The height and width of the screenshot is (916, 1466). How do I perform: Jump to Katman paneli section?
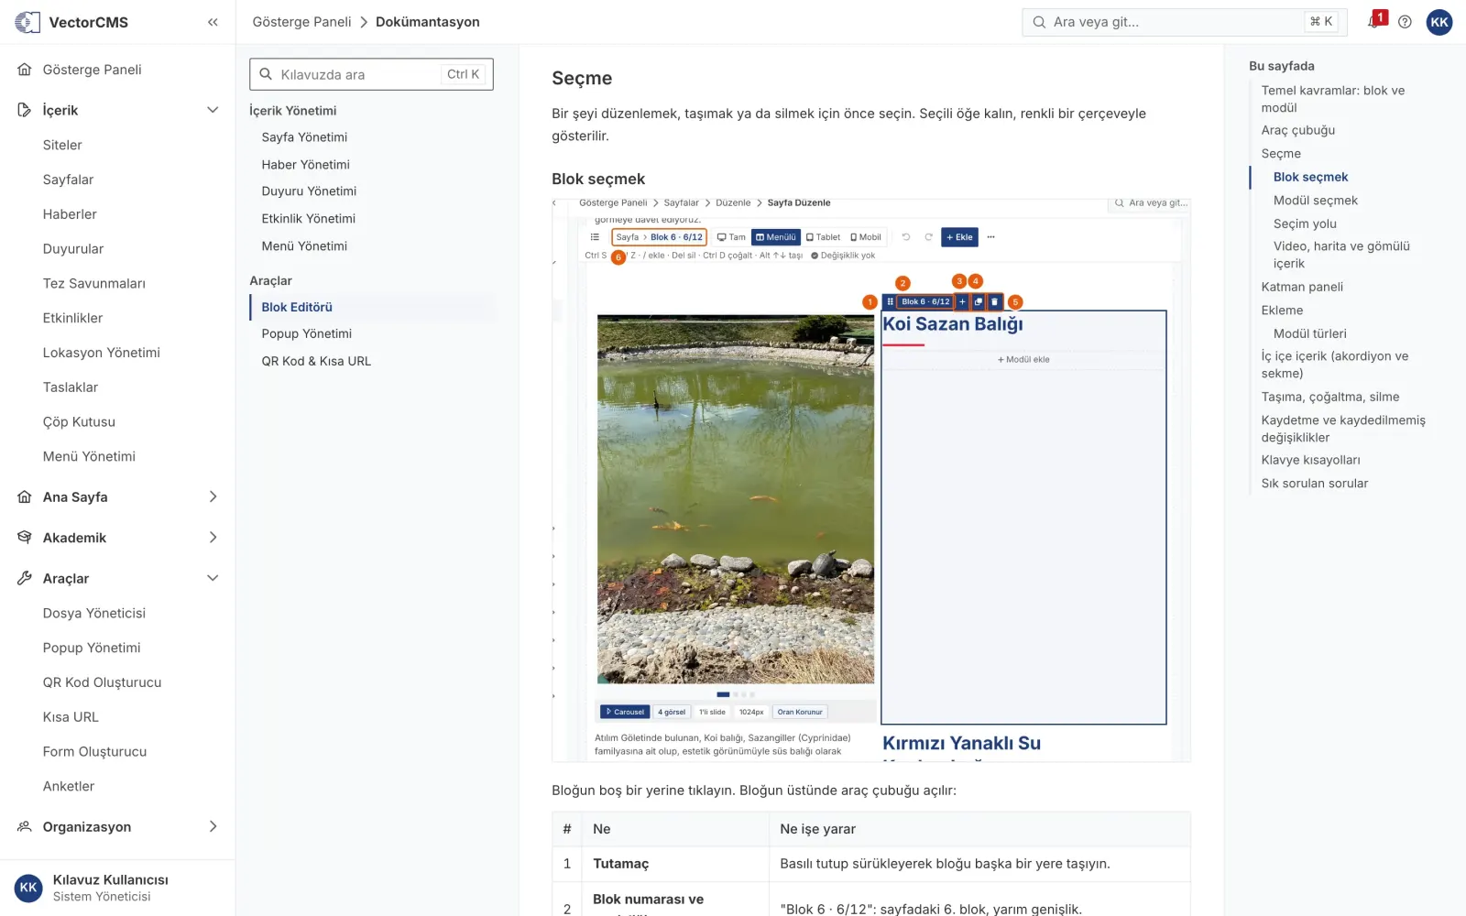[x=1302, y=287]
